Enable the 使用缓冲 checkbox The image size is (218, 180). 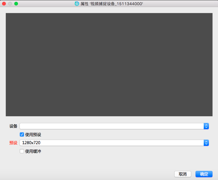coord(22,151)
